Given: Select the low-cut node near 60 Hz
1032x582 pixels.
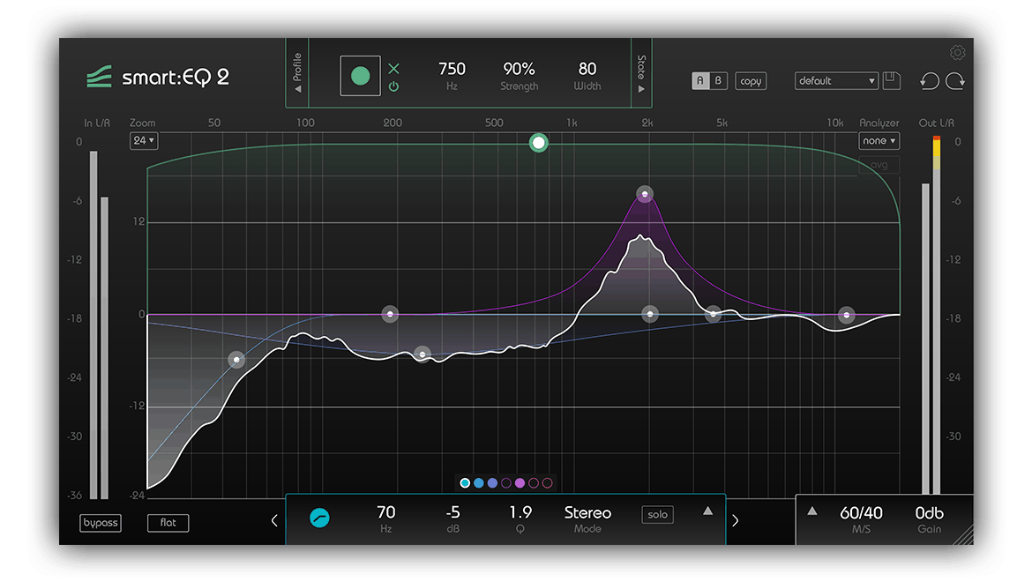Looking at the screenshot, I should (236, 360).
